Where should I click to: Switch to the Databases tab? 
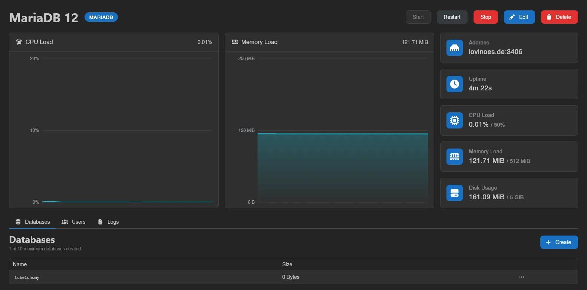(x=32, y=222)
